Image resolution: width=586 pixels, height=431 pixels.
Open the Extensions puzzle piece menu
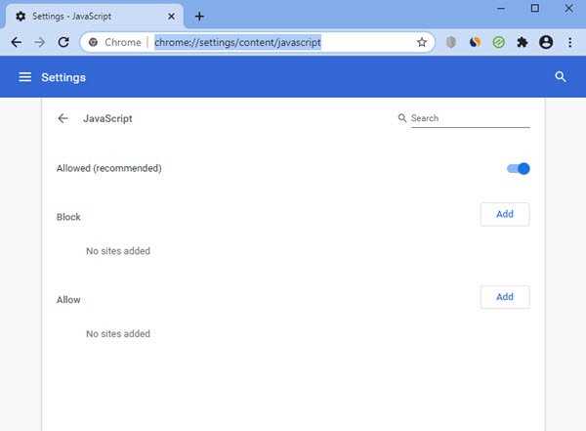pyautogui.click(x=523, y=42)
